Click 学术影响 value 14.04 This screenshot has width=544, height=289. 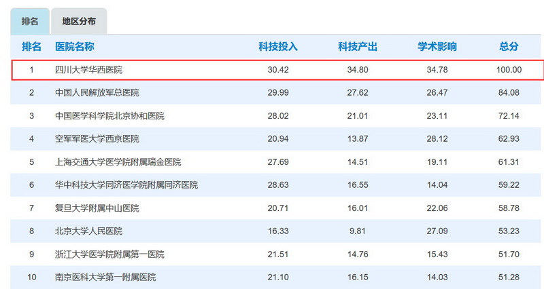click(x=437, y=185)
